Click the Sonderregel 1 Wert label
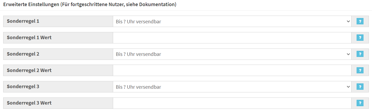This screenshot has width=372, height=112. click(x=29, y=38)
